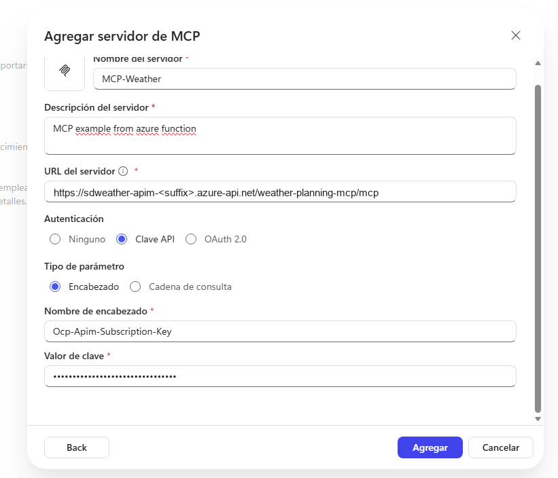The height and width of the screenshot is (478, 558).
Task: Open the URL del servidor info icon
Action: click(x=123, y=171)
